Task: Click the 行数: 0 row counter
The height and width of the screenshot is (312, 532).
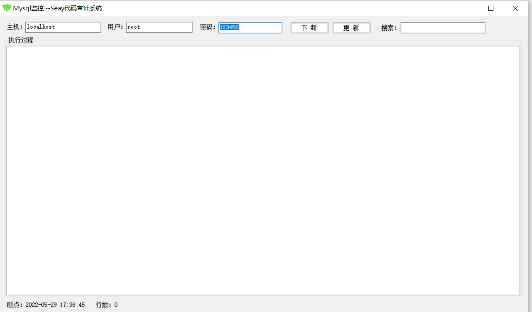Action: point(106,305)
